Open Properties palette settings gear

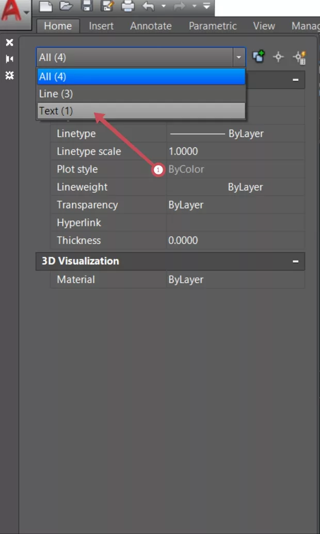(x=9, y=75)
